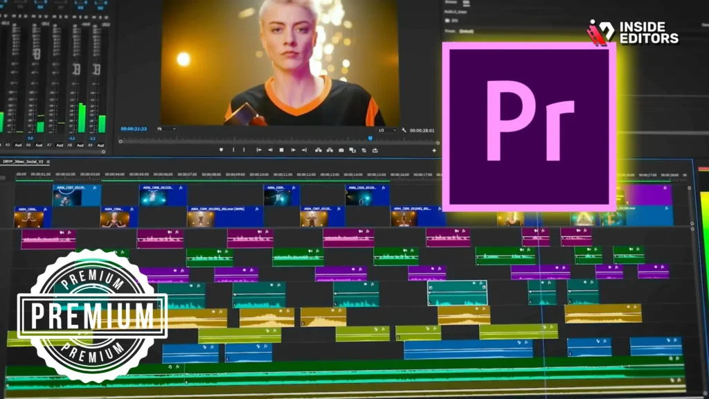709x399 pixels.
Task: Select the A006_C008 video clip
Action: (163, 195)
